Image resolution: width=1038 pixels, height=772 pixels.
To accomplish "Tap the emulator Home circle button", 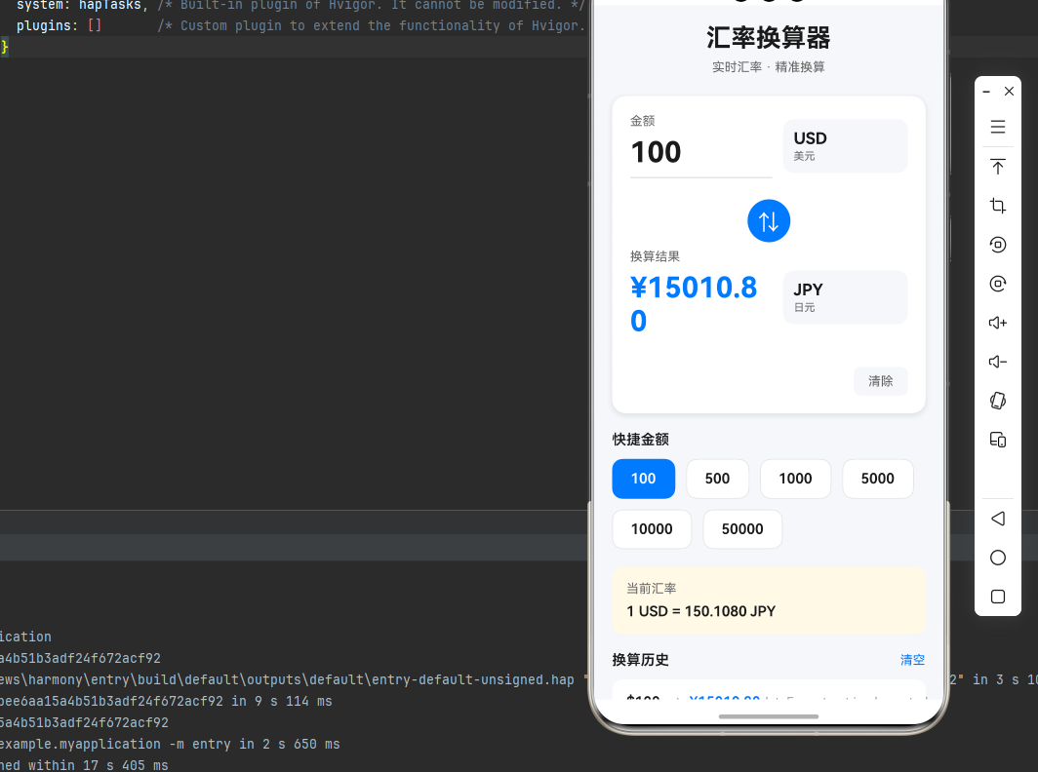I will 998,558.
